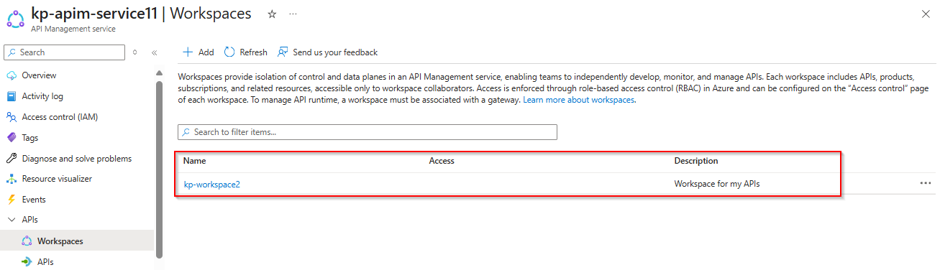
Task: Open Tags in sidebar
Action: [x=30, y=138]
